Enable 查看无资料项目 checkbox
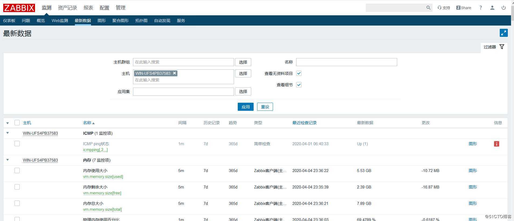514x221 pixels. click(299, 73)
